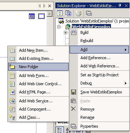The width and height of the screenshot is (130, 133).
Task: Select Add Web Form... in submenu
Action: click(38, 76)
